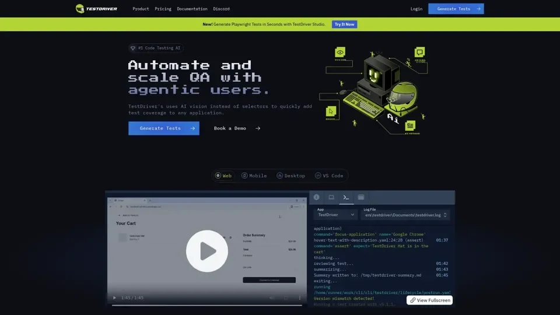Click the video fullscreen icon
560x315 pixels.
(286, 297)
